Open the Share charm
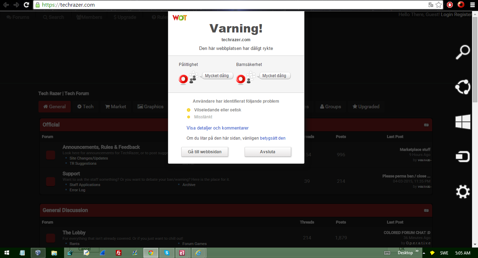This screenshot has width=478, height=258. (x=462, y=87)
